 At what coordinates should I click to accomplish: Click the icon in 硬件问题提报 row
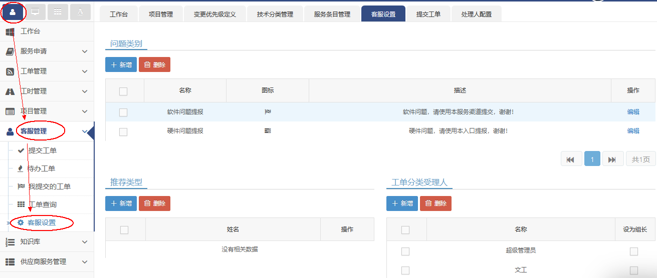(268, 131)
